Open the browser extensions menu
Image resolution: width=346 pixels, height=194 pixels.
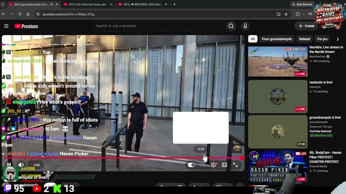[298, 14]
